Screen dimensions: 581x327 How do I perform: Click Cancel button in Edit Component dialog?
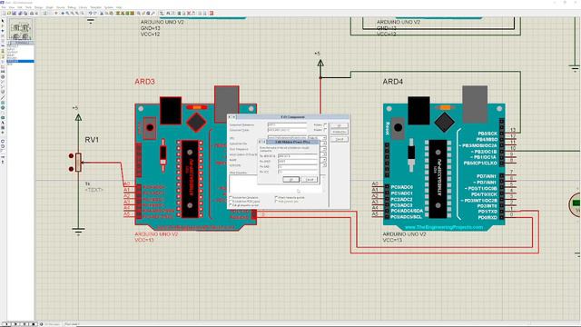pos(339,139)
